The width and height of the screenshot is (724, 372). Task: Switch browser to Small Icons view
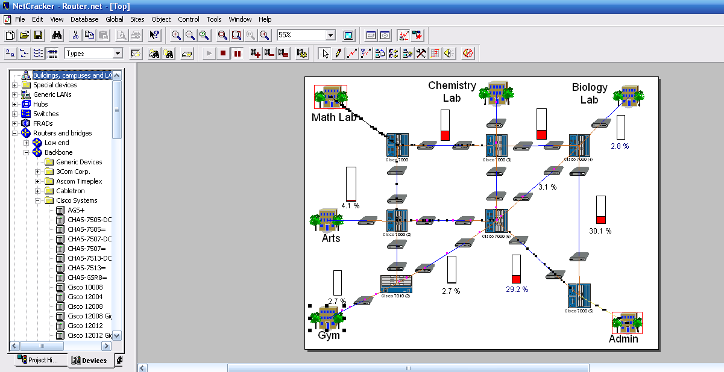(x=24, y=54)
